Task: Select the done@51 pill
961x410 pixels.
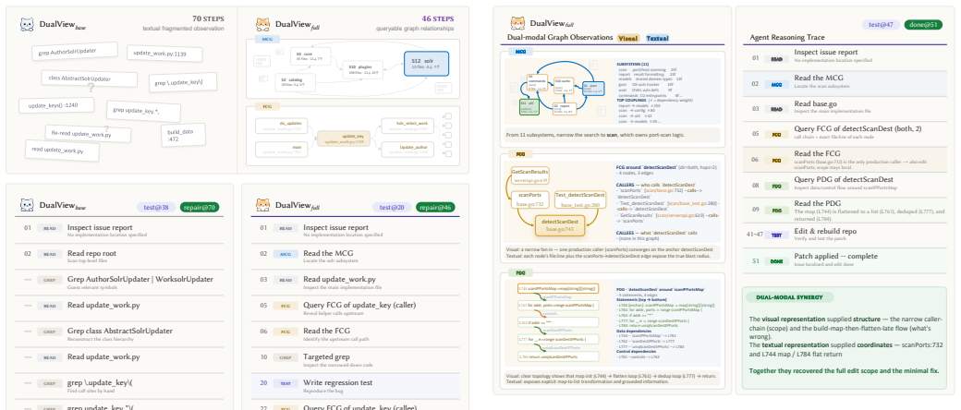Action: [923, 25]
